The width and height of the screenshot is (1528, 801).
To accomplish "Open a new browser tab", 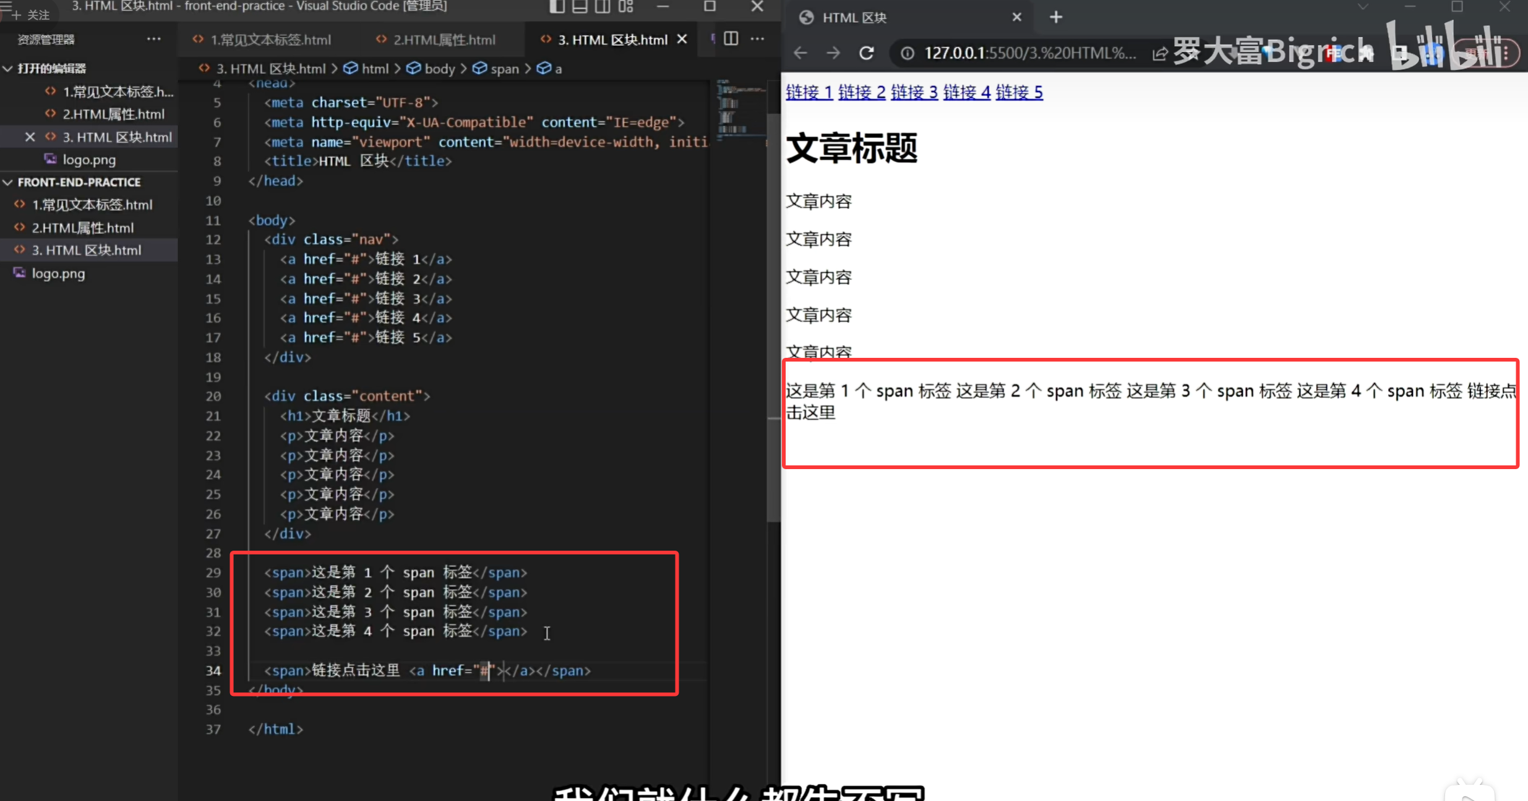I will click(x=1056, y=17).
